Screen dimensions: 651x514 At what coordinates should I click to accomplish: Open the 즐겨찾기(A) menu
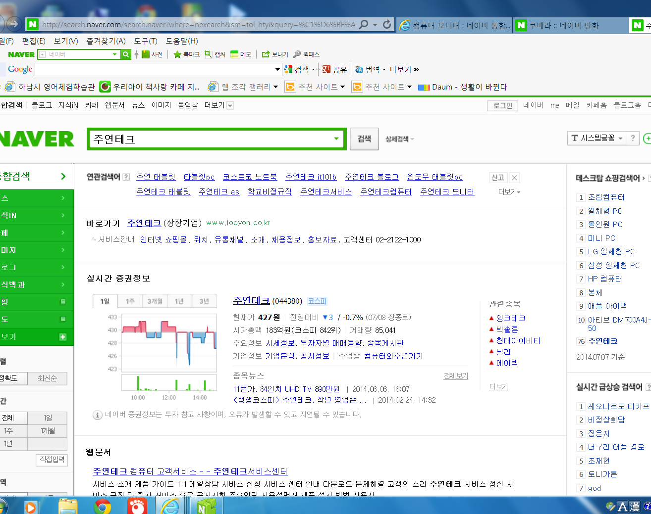tap(106, 41)
